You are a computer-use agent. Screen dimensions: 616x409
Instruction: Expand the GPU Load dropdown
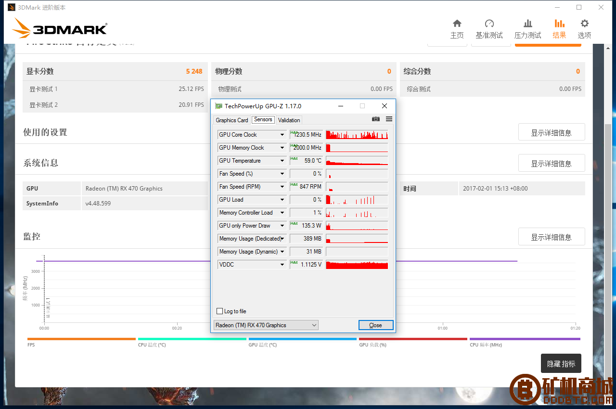[x=282, y=200]
